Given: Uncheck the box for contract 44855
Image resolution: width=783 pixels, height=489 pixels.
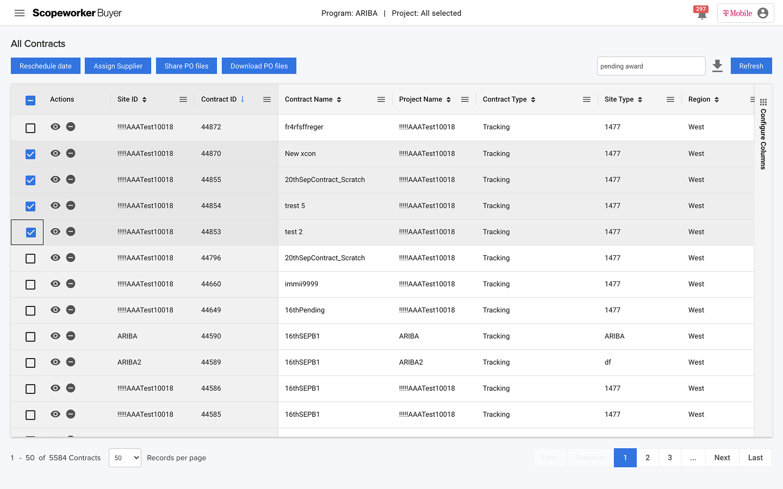Looking at the screenshot, I should tap(30, 180).
